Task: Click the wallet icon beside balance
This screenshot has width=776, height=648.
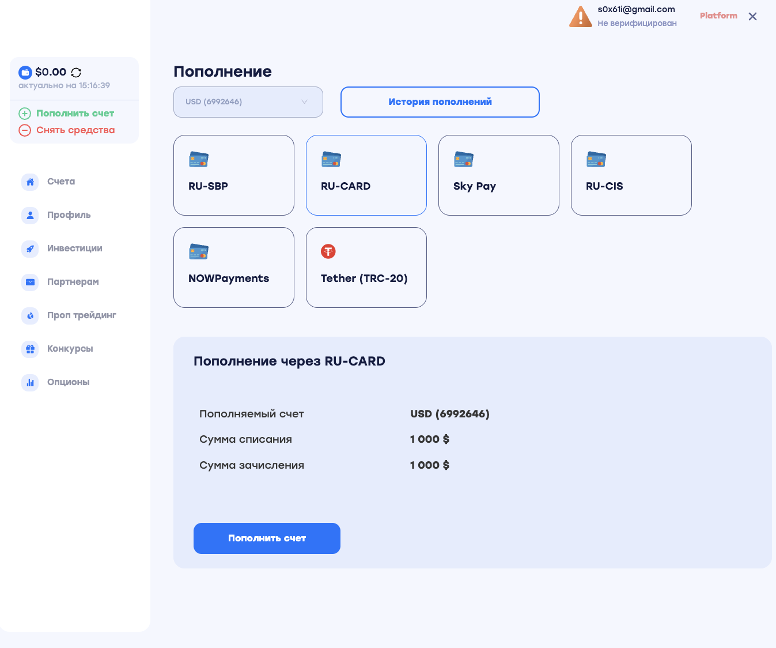Action: [x=25, y=73]
